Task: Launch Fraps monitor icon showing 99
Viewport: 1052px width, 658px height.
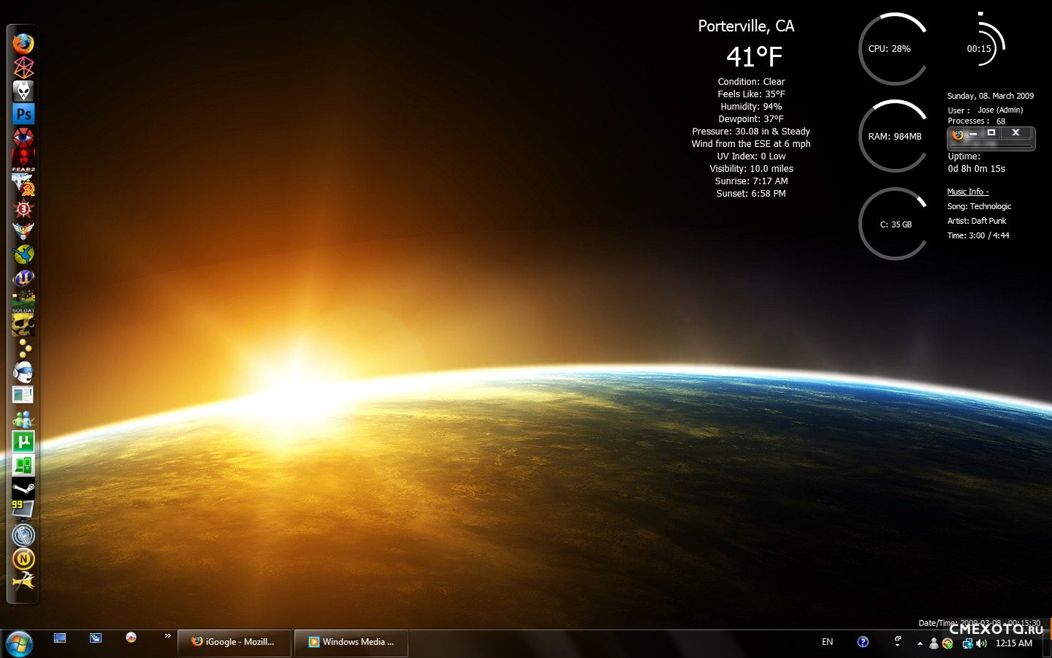Action: 23,511
